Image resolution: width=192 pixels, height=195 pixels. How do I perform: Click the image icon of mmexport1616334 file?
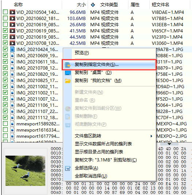coord(12,130)
